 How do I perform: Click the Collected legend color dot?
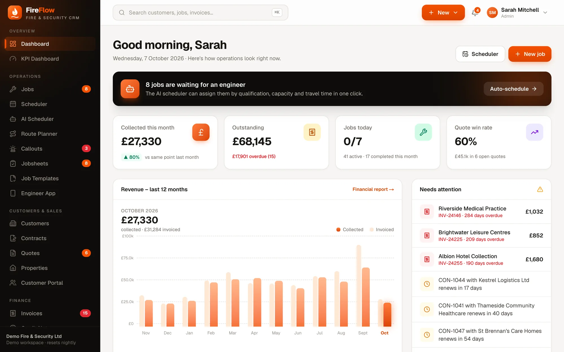tap(338, 230)
